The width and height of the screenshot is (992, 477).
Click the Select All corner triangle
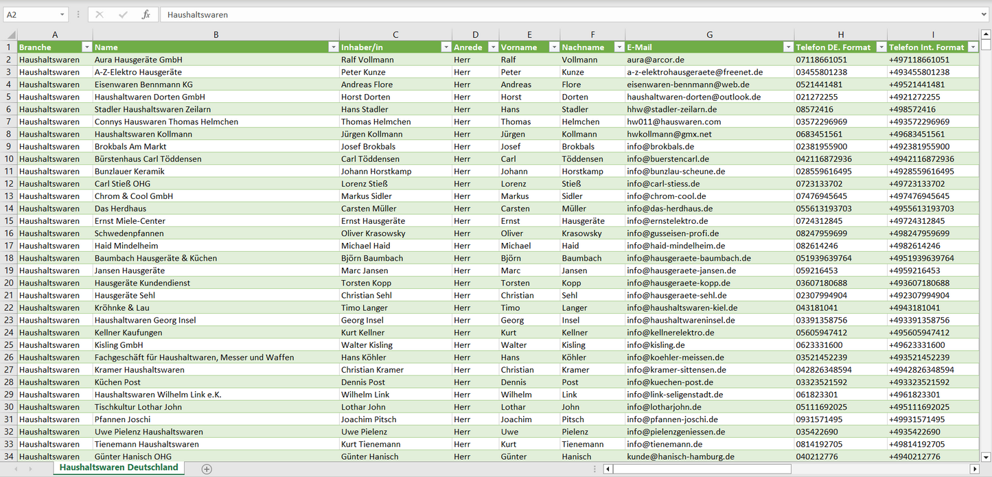(x=10, y=35)
